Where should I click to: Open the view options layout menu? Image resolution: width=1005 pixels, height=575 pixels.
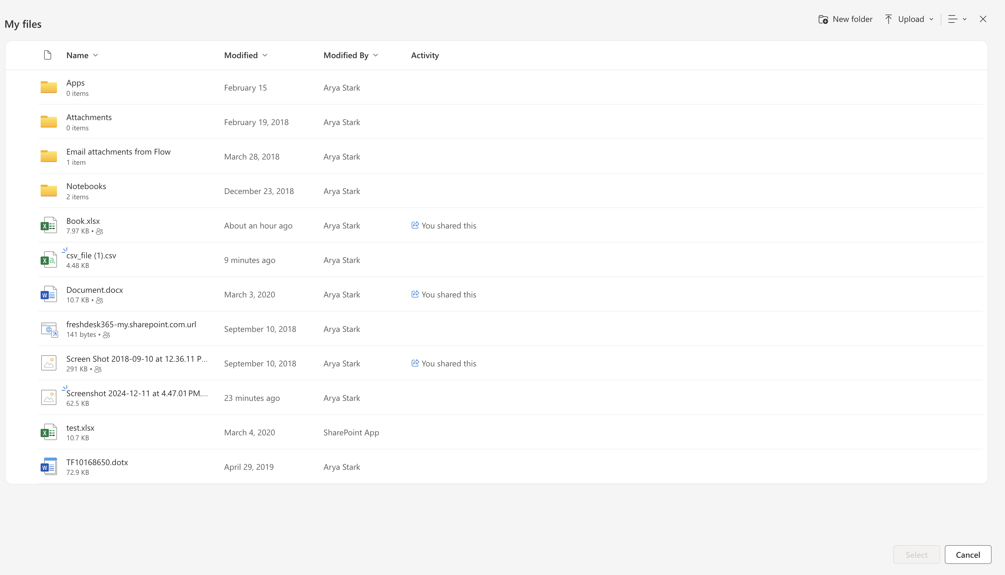coord(957,19)
